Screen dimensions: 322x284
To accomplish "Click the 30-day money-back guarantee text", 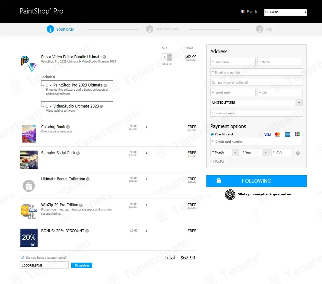I will coord(264,194).
